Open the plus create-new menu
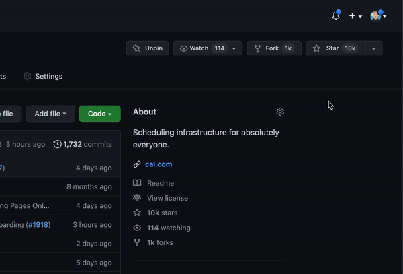 pos(355,16)
